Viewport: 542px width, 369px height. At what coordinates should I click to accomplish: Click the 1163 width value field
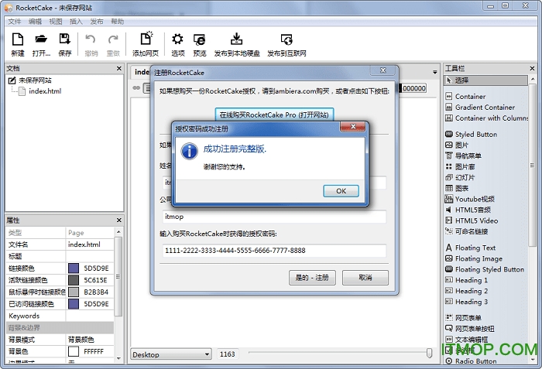pos(227,354)
